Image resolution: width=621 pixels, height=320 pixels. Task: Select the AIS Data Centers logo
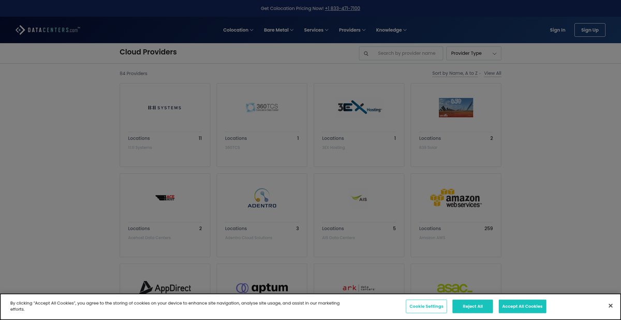pyautogui.click(x=359, y=198)
